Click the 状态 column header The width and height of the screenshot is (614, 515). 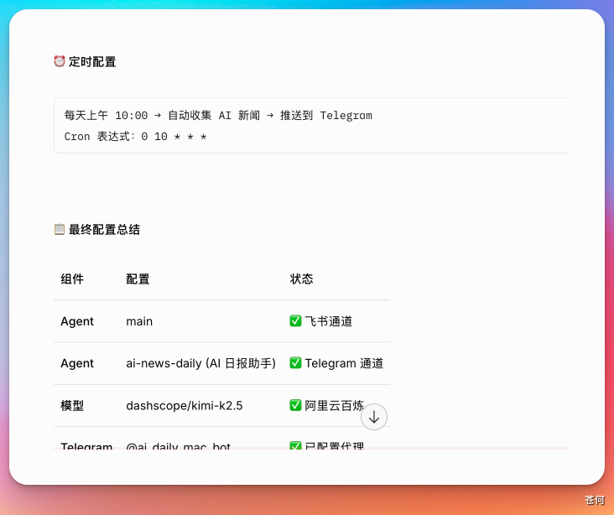301,278
